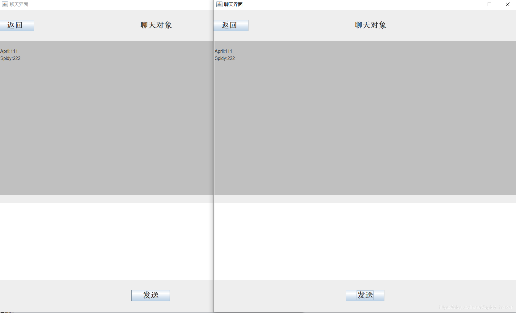Select Java icon in right window title bar
The width and height of the screenshot is (516, 313).
219,4
